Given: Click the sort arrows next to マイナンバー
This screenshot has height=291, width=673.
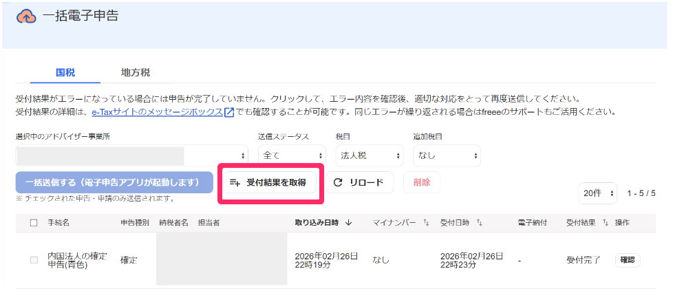Looking at the screenshot, I should pos(426,223).
